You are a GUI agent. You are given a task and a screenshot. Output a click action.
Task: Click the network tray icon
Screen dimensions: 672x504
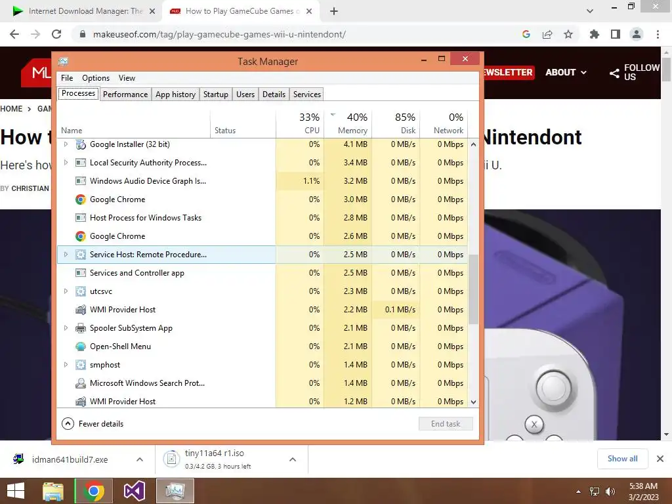coord(595,492)
